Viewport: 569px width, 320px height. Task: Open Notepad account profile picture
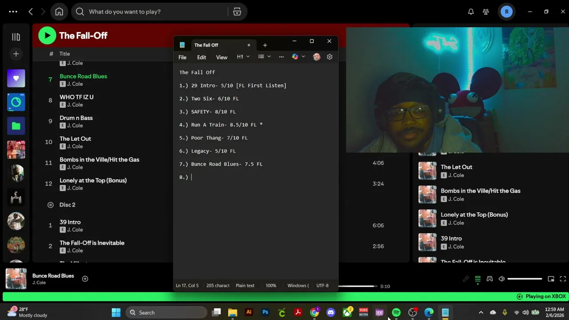point(317,57)
